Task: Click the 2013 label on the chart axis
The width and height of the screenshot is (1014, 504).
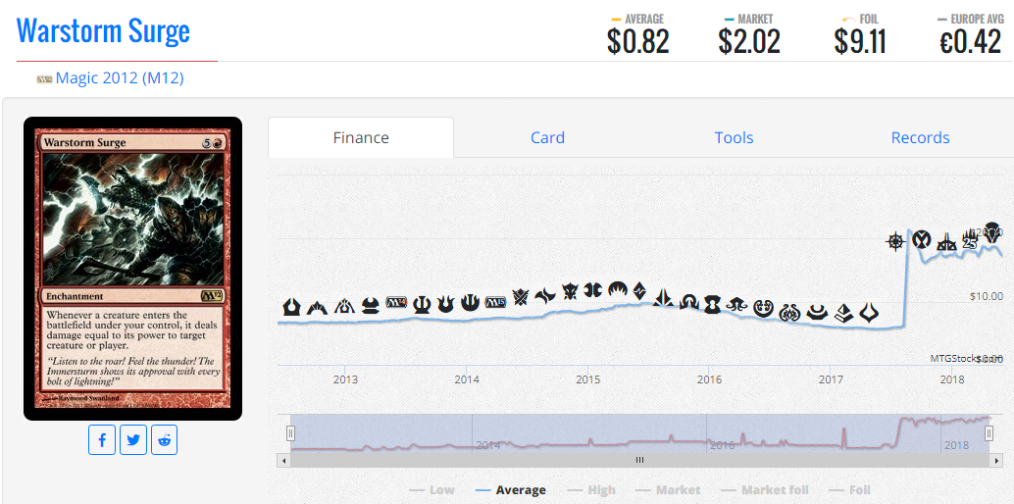Action: point(346,378)
